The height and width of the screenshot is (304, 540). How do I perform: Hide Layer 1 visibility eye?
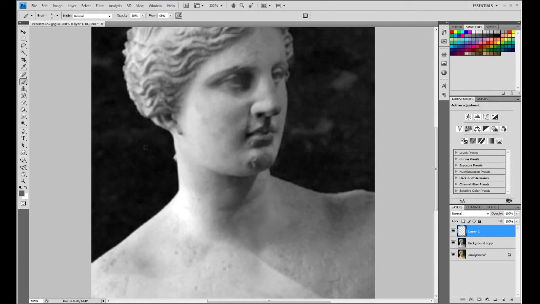tap(453, 231)
